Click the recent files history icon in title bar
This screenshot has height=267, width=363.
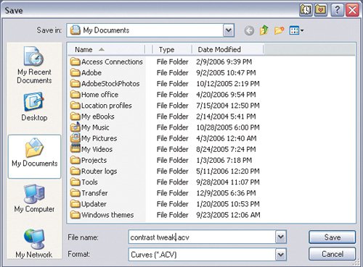[306, 10]
